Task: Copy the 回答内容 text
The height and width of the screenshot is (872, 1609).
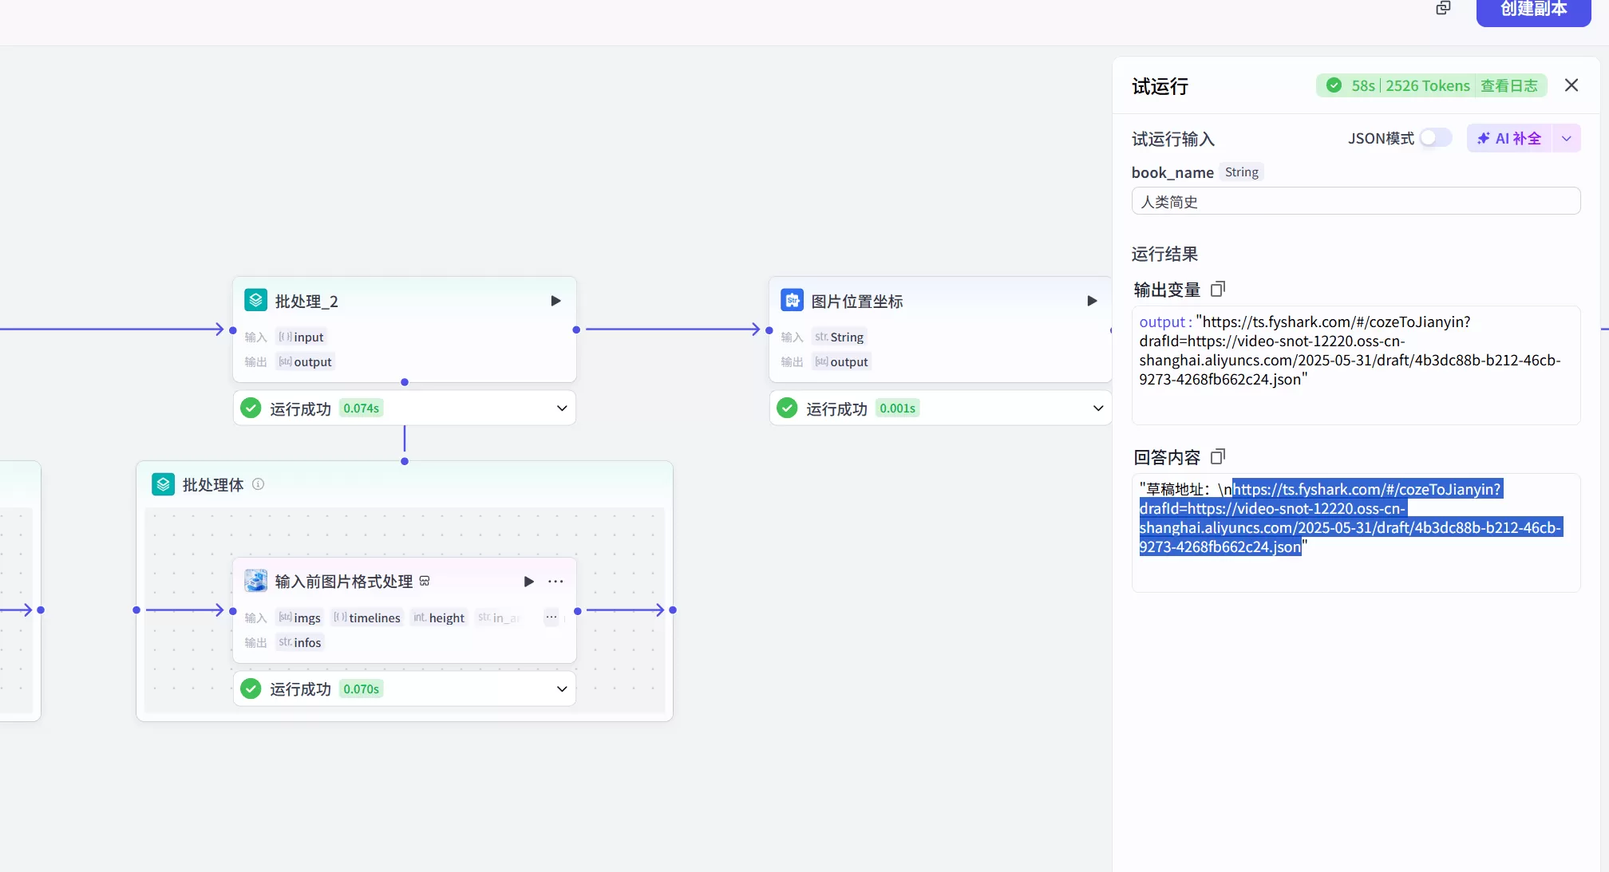Action: point(1218,456)
